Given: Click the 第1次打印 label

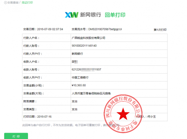Looking at the screenshot, I should pyautogui.click(x=160, y=30).
